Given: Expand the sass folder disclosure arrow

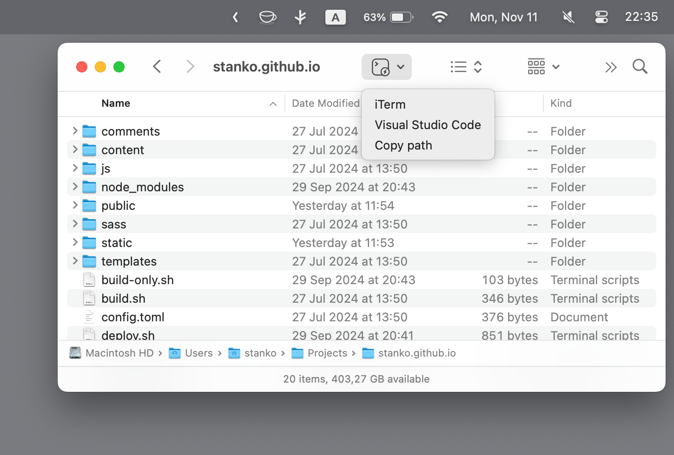Looking at the screenshot, I should coord(75,224).
